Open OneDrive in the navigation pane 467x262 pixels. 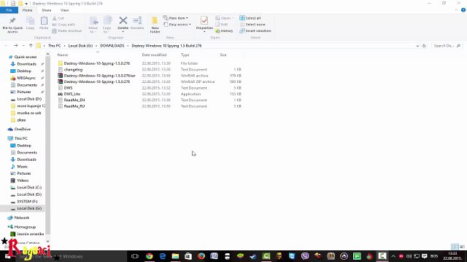23,130
